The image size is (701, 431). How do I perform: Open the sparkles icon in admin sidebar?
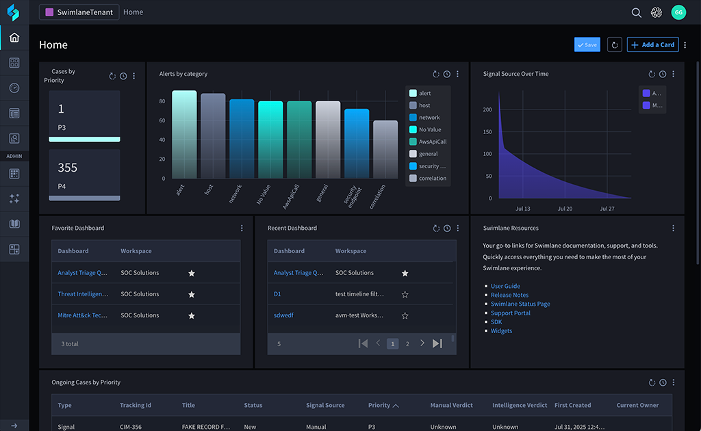(14, 199)
